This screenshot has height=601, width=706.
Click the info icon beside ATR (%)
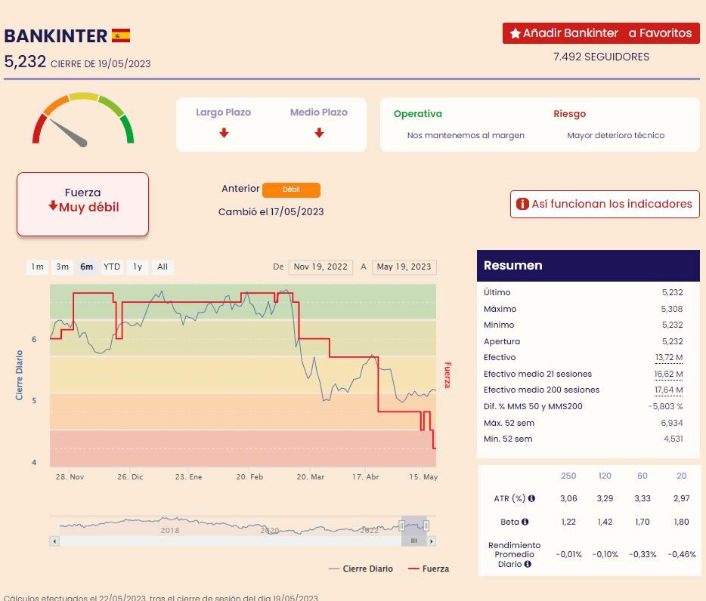click(x=531, y=498)
